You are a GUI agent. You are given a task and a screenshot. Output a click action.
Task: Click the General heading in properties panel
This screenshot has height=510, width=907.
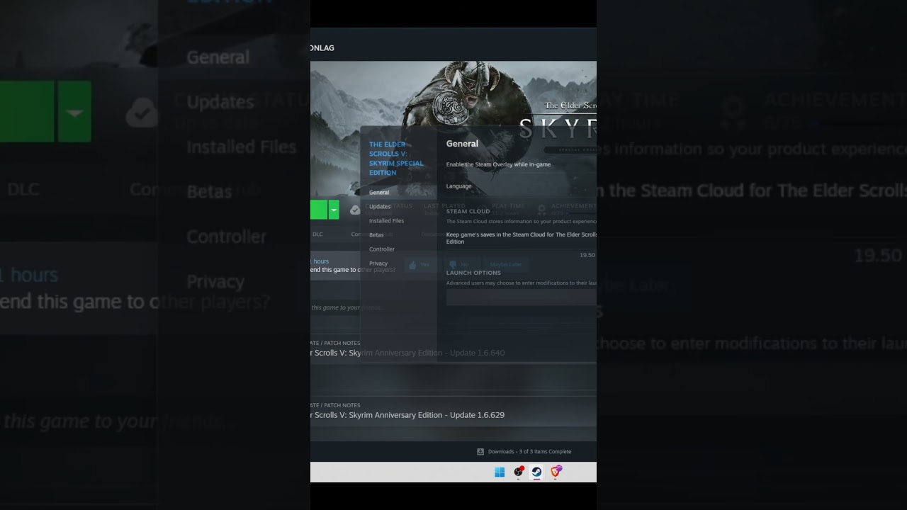(462, 144)
